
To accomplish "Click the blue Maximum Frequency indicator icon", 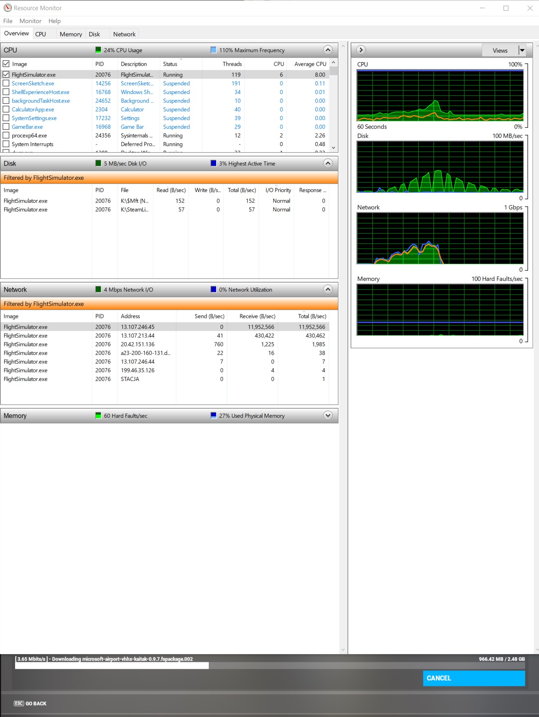I will 213,50.
